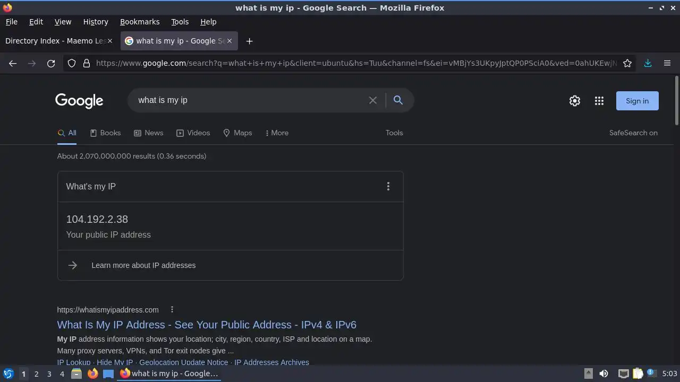This screenshot has width=680, height=382.
Task: Expand the More search filters dropdown
Action: [x=277, y=133]
